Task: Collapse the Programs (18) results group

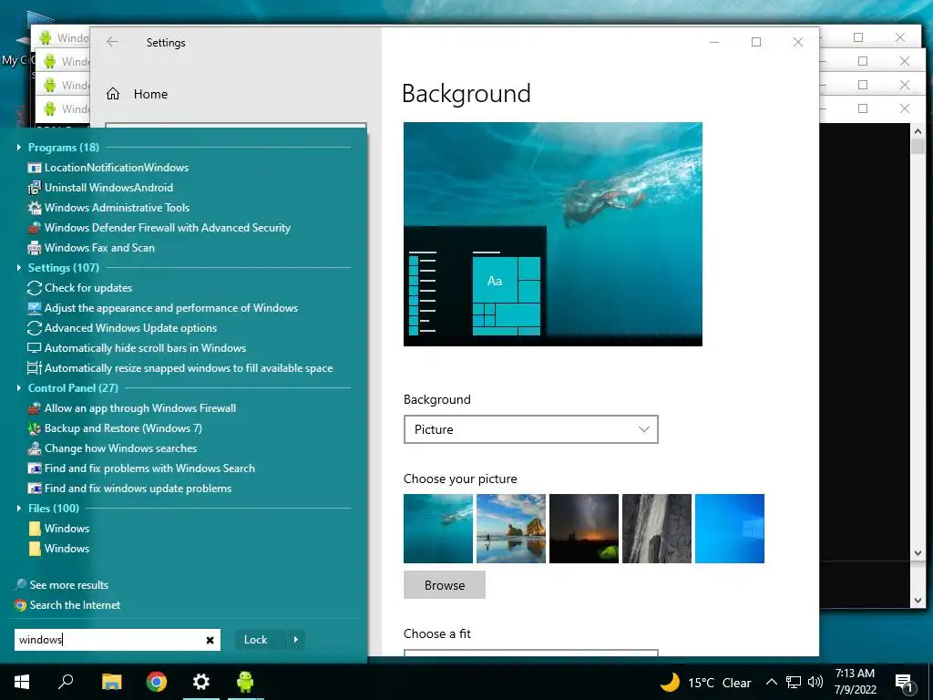Action: [x=18, y=147]
